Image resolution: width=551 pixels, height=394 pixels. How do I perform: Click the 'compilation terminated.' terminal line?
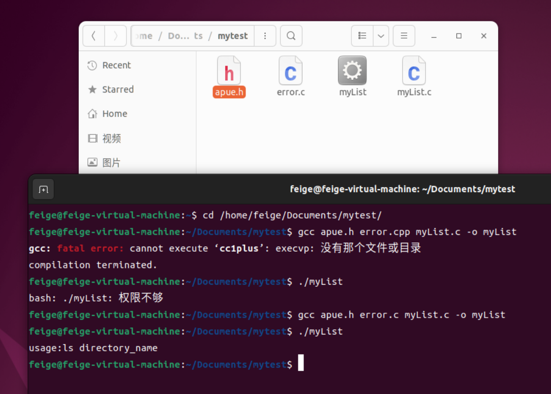coord(93,265)
